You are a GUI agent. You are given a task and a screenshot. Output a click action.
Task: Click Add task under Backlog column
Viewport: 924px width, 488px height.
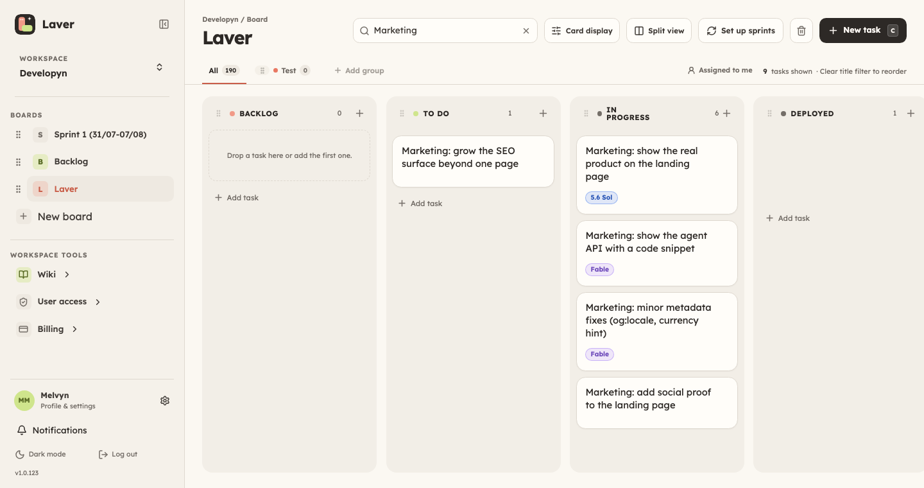pos(237,198)
